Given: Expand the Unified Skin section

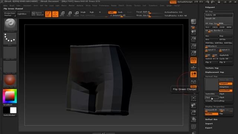Looking at the screenshot, I should pos(211,119).
